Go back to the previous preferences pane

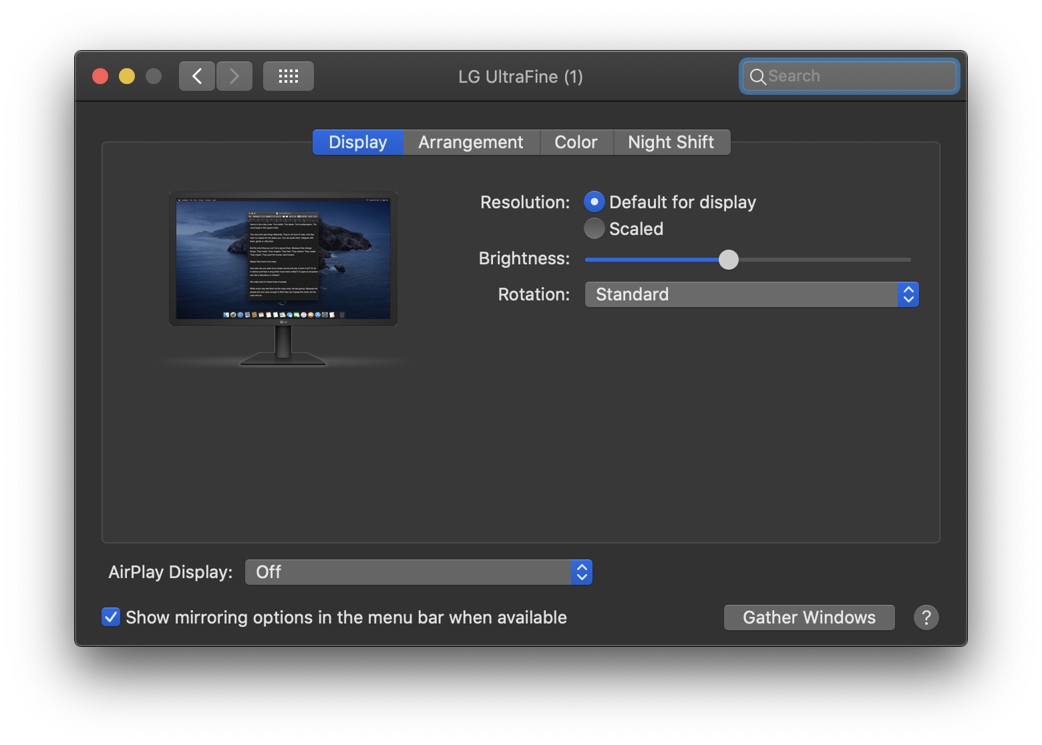197,76
